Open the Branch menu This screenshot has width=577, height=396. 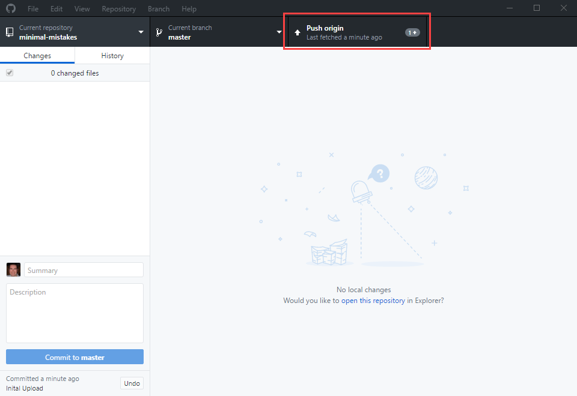[159, 9]
